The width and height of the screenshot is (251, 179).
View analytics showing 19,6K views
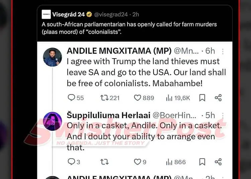[x=169, y=98]
